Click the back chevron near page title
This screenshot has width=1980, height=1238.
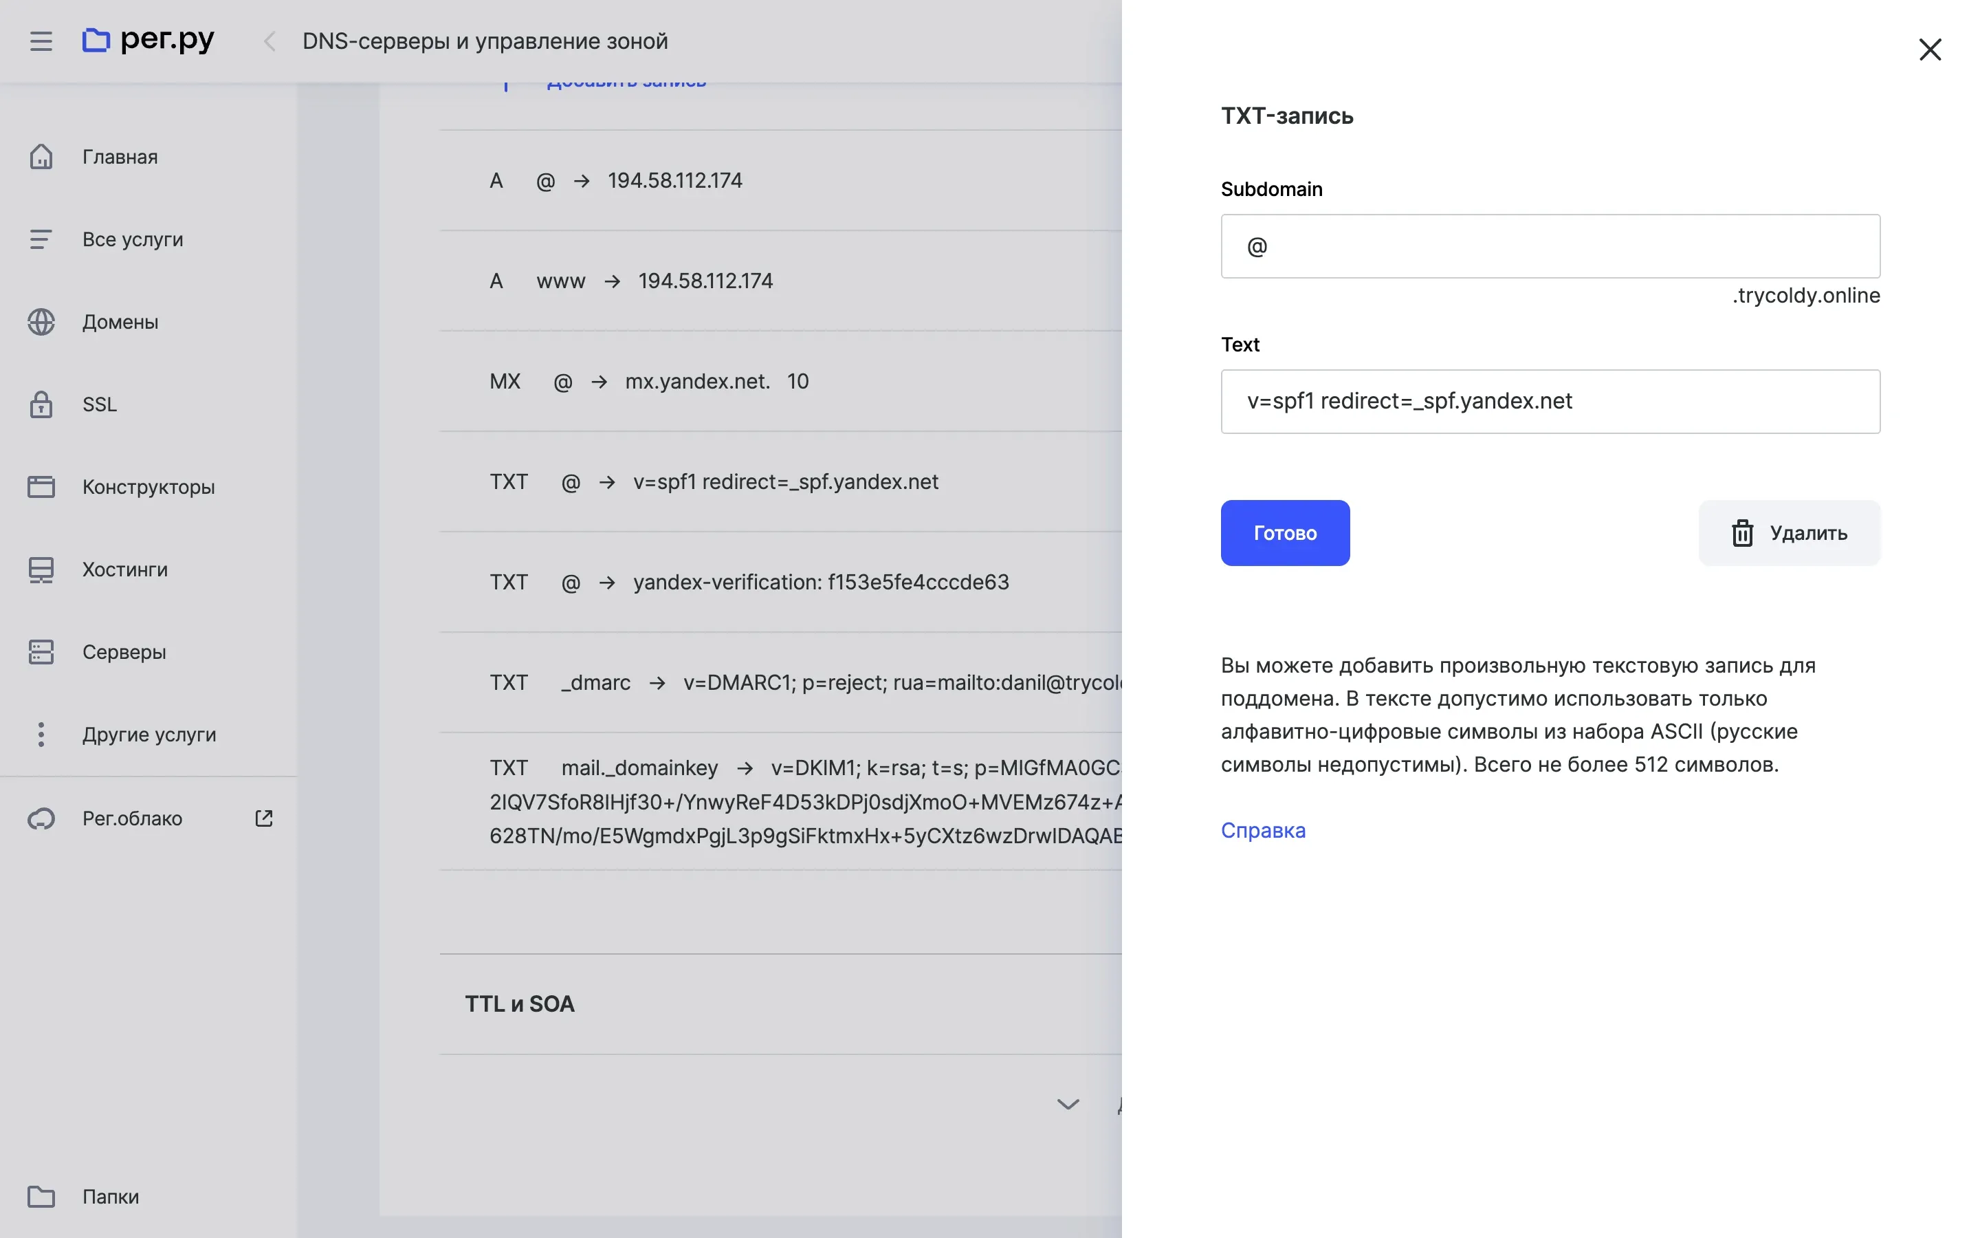click(269, 41)
